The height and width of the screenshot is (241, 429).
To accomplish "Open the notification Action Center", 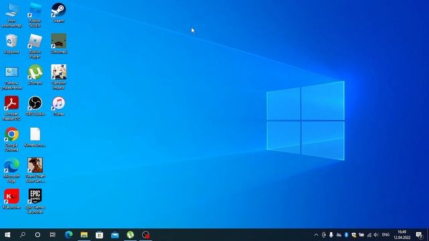I will (419, 235).
